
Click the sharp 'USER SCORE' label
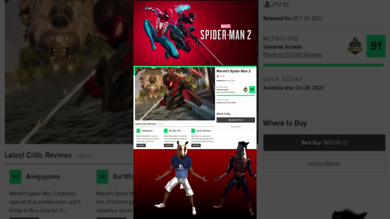point(223,100)
